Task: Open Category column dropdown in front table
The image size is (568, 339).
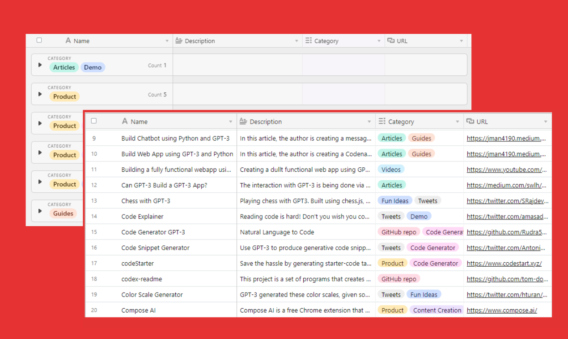Action: [x=458, y=122]
